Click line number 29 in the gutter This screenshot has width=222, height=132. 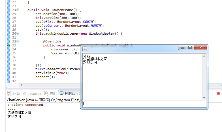pos(14,30)
